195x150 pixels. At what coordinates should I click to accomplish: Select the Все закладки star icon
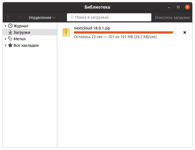click(10, 45)
